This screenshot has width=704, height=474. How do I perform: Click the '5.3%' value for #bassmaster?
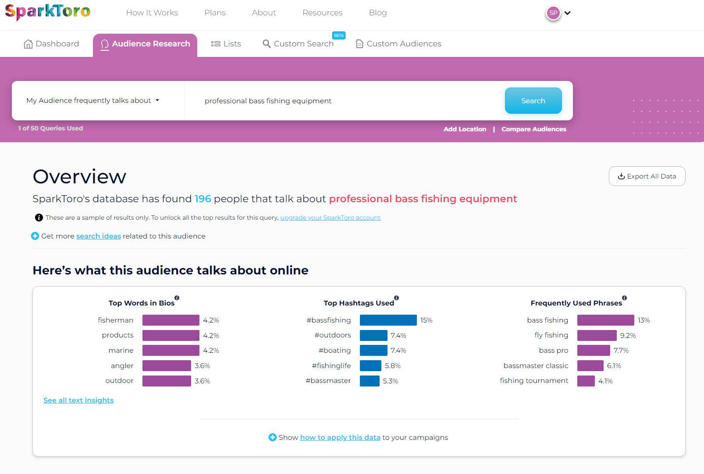coord(391,381)
